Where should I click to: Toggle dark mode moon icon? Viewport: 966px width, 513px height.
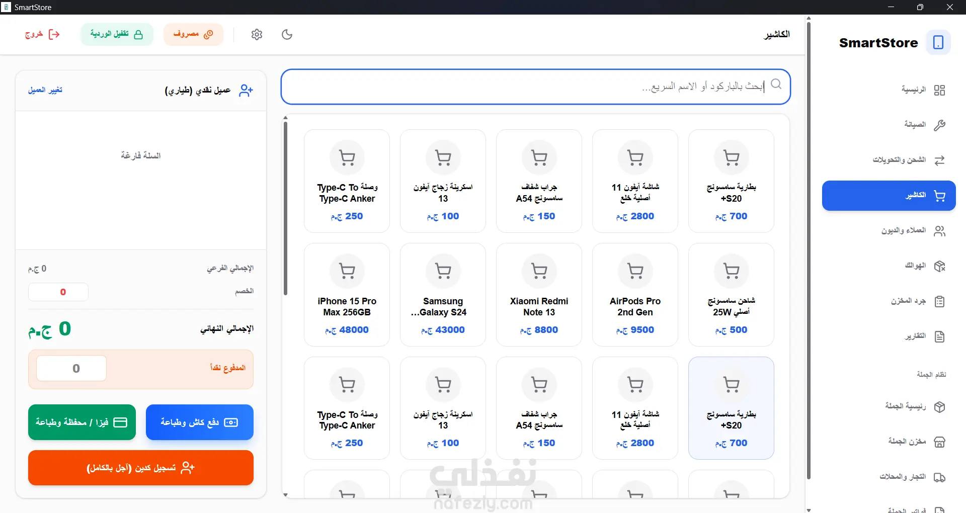(287, 34)
